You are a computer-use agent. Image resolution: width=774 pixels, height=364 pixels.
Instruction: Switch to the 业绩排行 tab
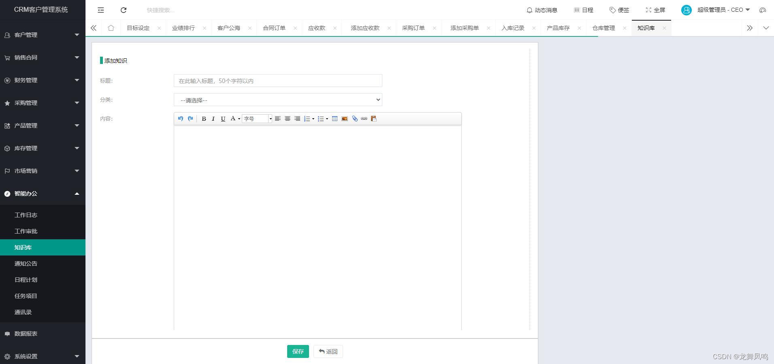183,28
